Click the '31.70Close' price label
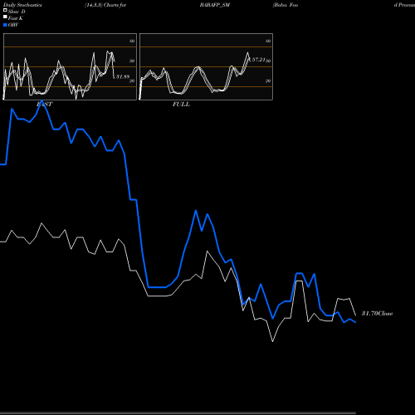The image size is (415, 415). [x=378, y=314]
